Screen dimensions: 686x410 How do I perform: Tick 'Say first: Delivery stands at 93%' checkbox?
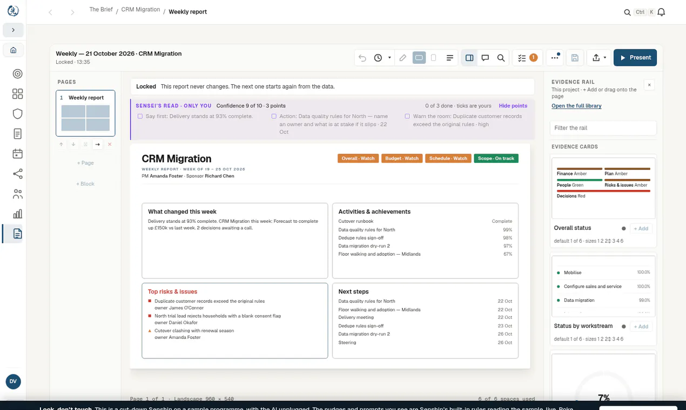pyautogui.click(x=140, y=116)
